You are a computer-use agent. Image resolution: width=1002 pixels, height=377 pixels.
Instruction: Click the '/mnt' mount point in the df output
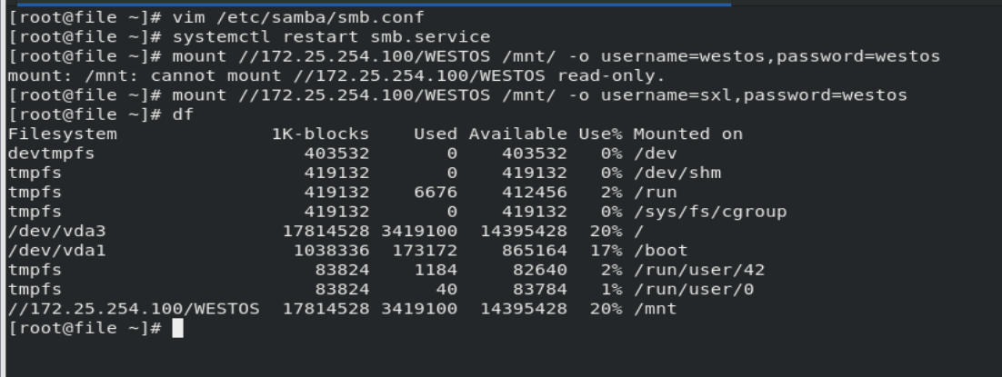coord(655,309)
